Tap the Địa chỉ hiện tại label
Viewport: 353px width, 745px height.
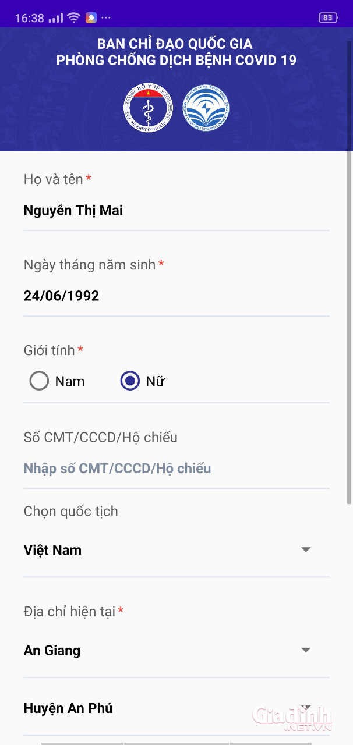pos(69,611)
